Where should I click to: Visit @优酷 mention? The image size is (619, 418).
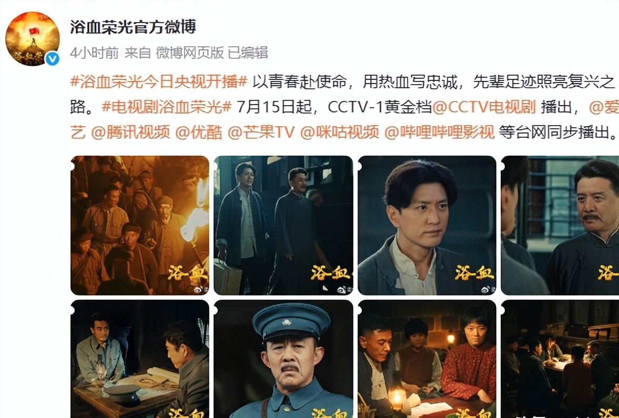point(199,132)
